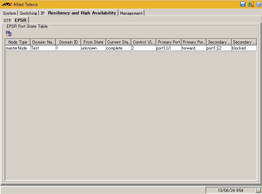Sort by the Node Type column header
The height and width of the screenshot is (194, 262).
(18, 42)
